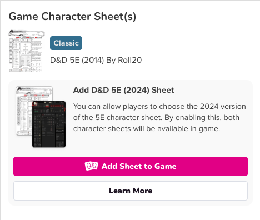
Task: Click the D&D 5E (2014) By Roll20 label
Action: pyautogui.click(x=96, y=60)
